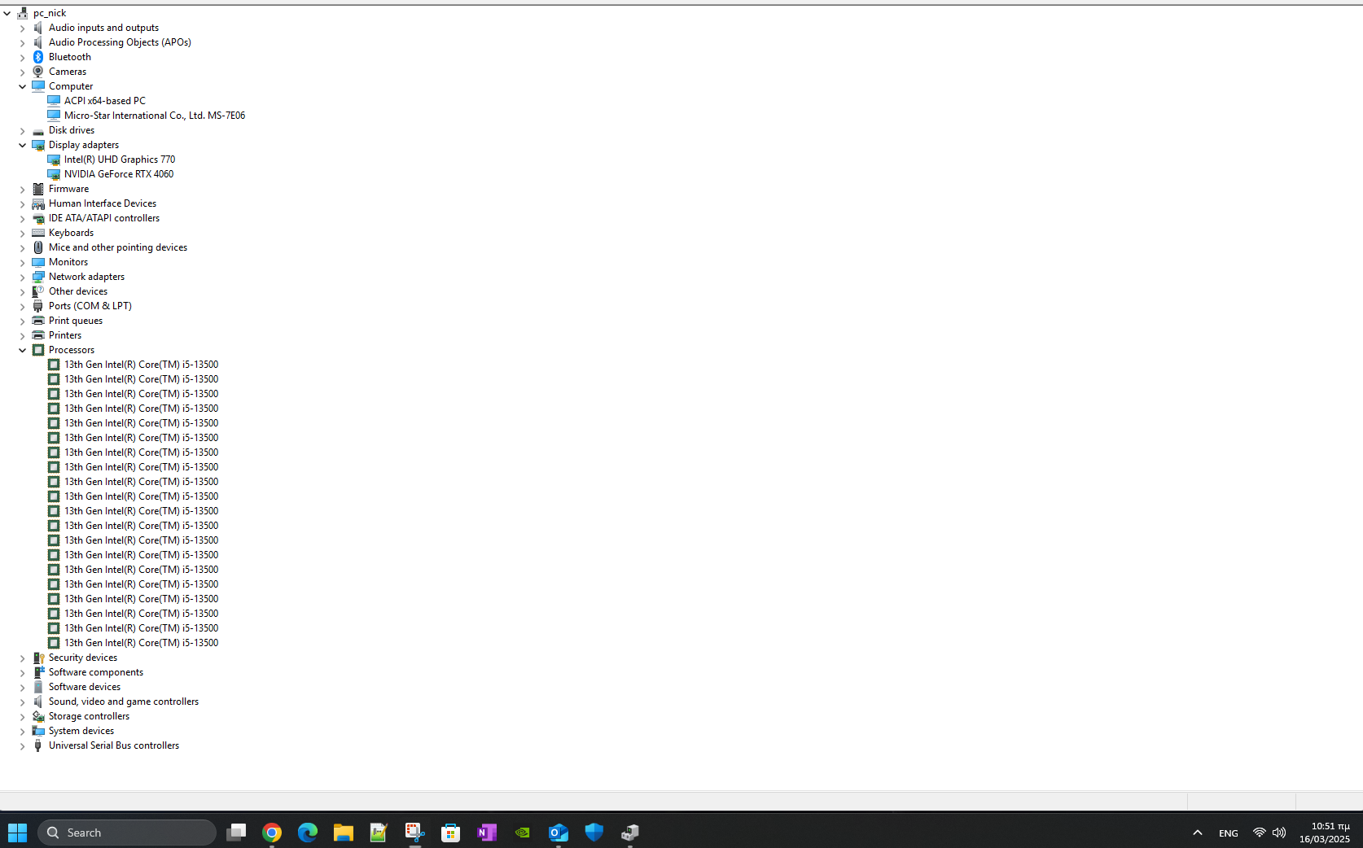Click the Cameras category icon
The width and height of the screenshot is (1363, 848).
(x=38, y=72)
